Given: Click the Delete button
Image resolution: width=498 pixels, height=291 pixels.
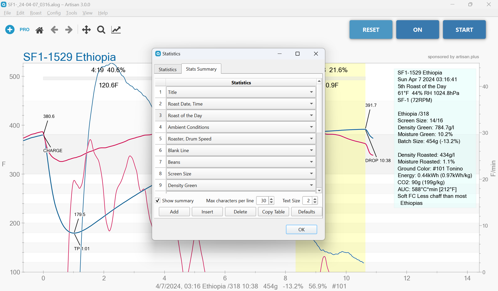Looking at the screenshot, I should (x=240, y=212).
